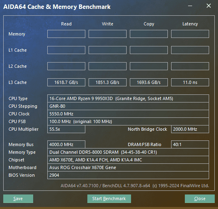Screen dimensions: 218x209
Task: Select the L3 Cache Latency 11.0 ns box
Action: pos(190,82)
